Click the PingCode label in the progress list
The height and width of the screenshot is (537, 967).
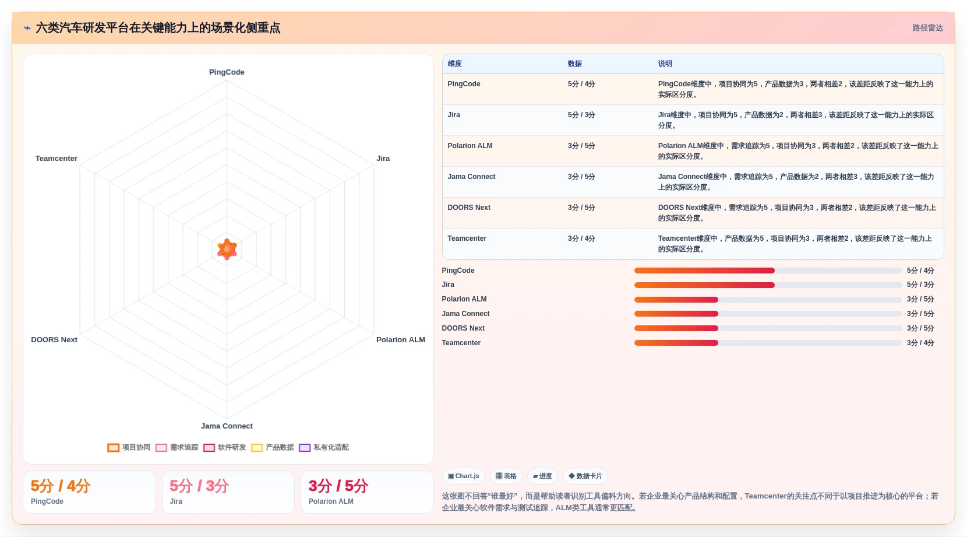[x=458, y=271]
